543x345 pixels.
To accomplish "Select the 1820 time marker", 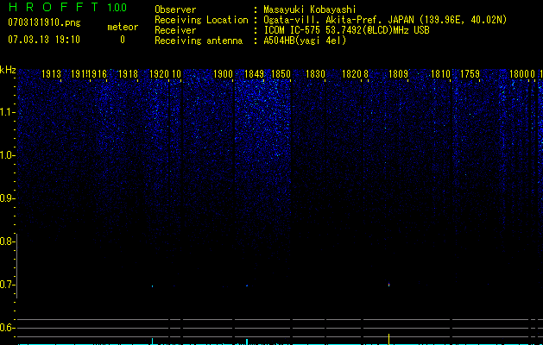I will (352, 74).
